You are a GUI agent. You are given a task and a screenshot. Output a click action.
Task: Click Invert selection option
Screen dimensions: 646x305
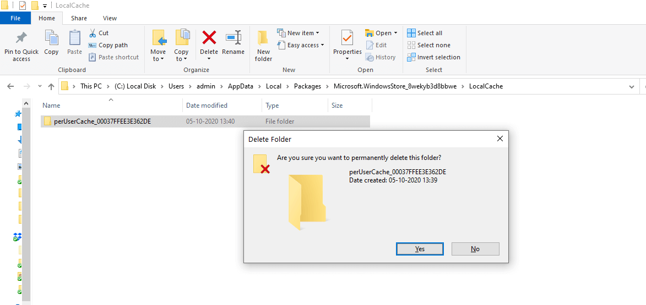433,57
